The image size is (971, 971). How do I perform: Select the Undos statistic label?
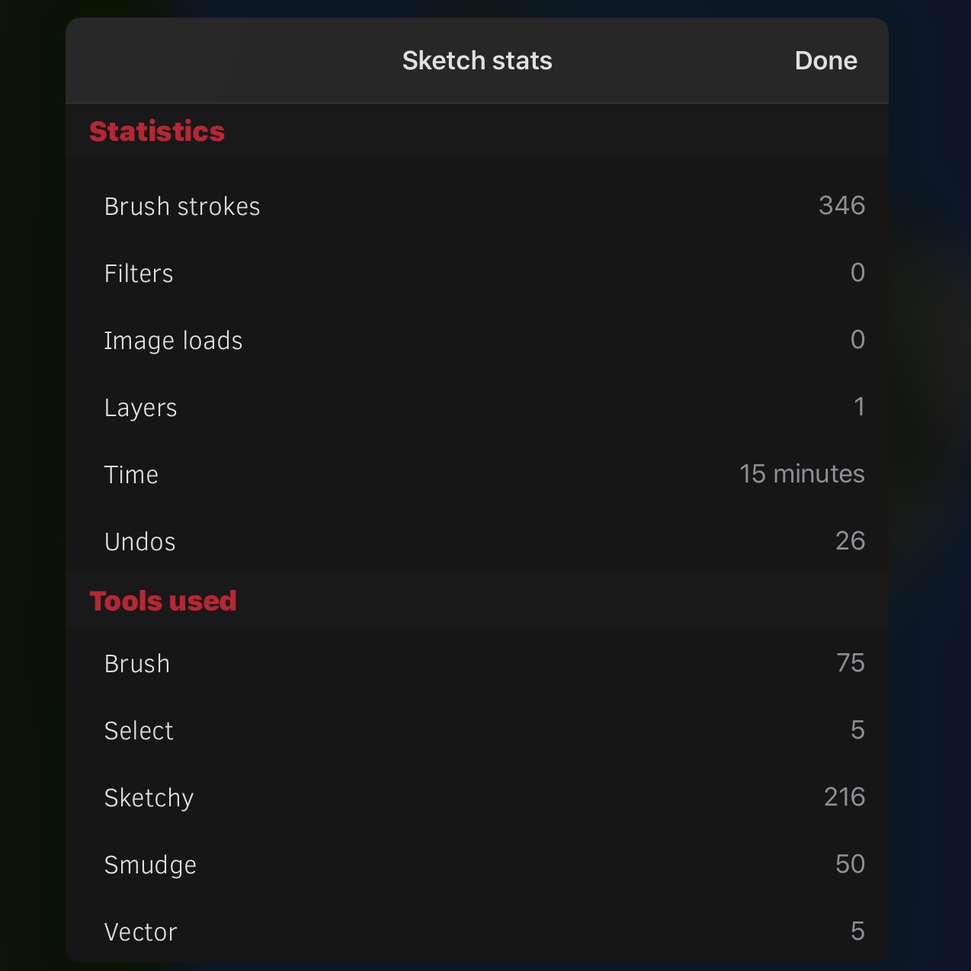point(140,542)
